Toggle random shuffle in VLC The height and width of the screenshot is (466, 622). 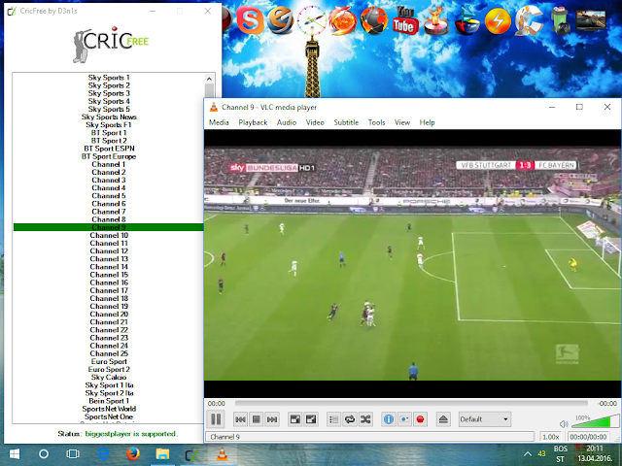click(x=365, y=419)
